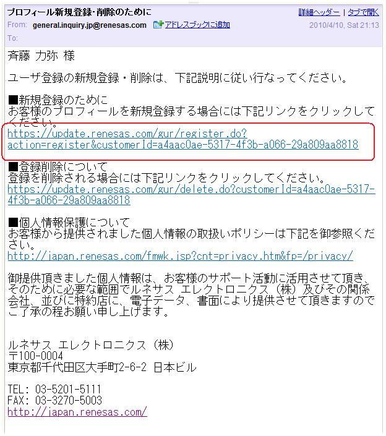The height and width of the screenshot is (436, 386).
Task: Click the delete.do registration removal URL
Action: pos(191,195)
